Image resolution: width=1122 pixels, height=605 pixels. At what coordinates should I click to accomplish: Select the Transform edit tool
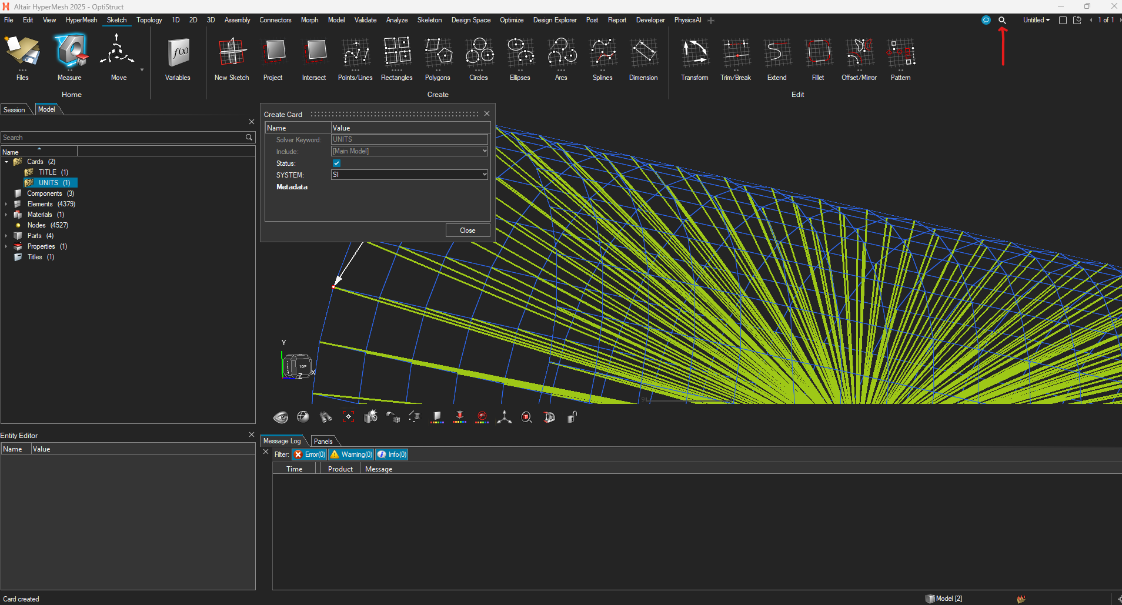694,58
